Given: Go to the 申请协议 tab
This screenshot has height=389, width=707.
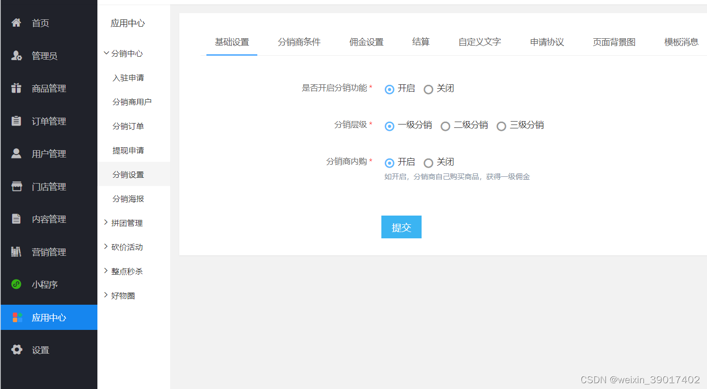Looking at the screenshot, I should (547, 42).
